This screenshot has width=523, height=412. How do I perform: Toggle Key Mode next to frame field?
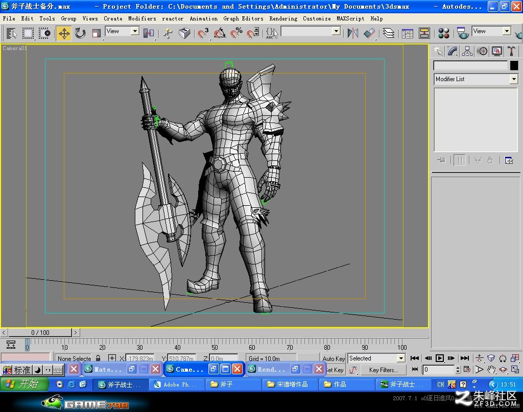pos(415,369)
